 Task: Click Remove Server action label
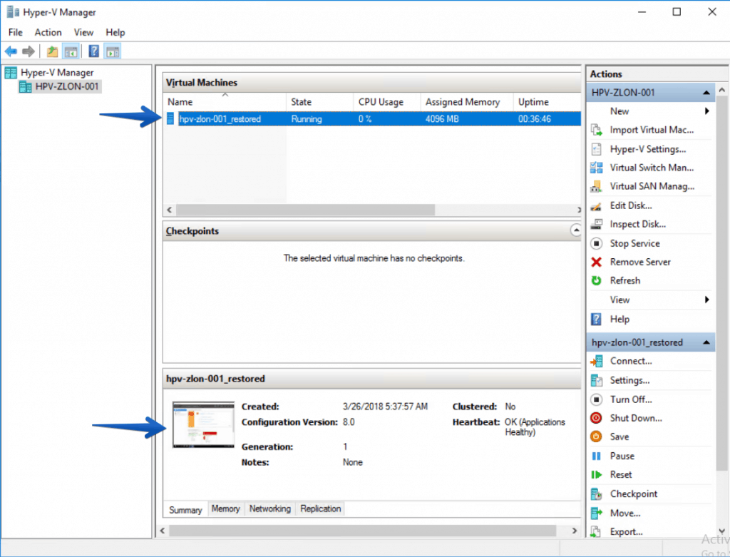click(640, 262)
